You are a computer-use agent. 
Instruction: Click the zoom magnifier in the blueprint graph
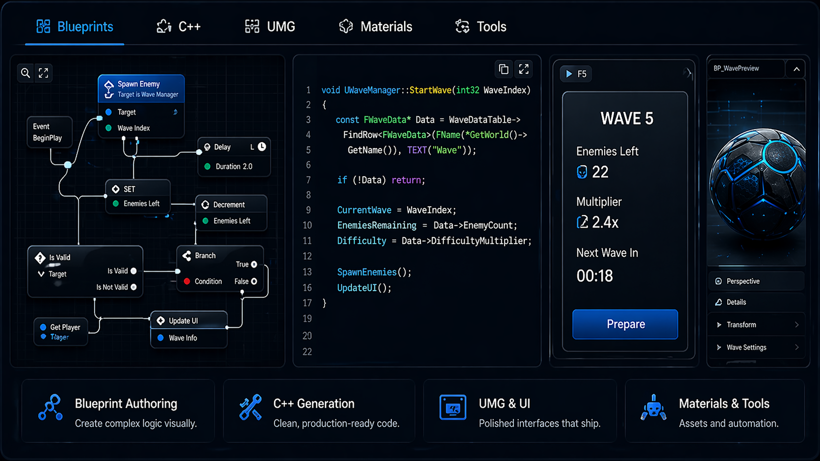click(x=26, y=73)
